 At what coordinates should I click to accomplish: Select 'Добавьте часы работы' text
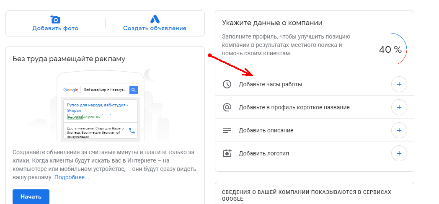click(271, 84)
